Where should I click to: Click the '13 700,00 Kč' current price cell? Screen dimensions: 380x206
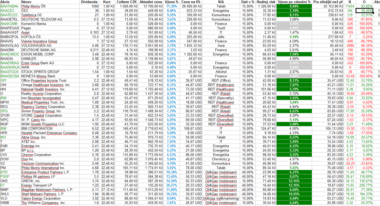pyautogui.click(x=151, y=6)
